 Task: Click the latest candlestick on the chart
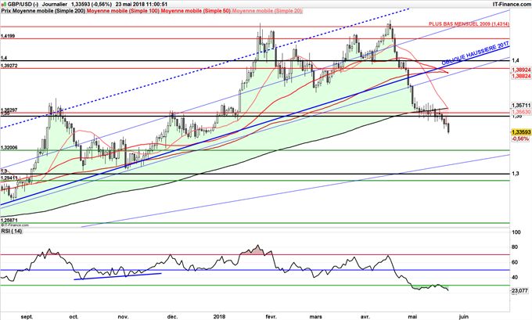(449, 128)
